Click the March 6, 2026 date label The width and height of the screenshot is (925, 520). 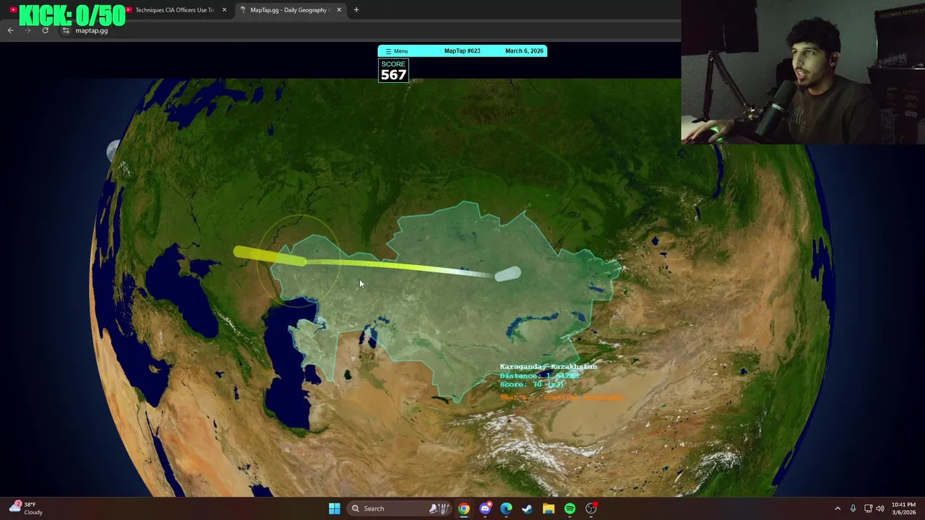click(x=524, y=51)
